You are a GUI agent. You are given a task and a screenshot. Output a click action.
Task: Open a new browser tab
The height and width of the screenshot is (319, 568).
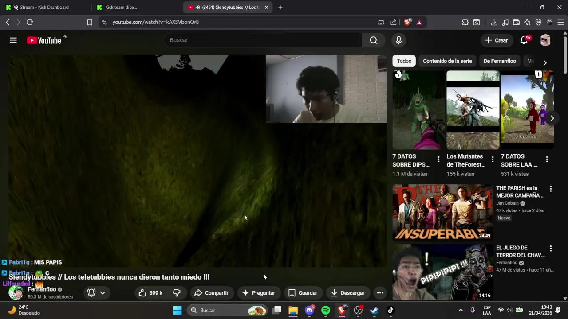(x=280, y=7)
